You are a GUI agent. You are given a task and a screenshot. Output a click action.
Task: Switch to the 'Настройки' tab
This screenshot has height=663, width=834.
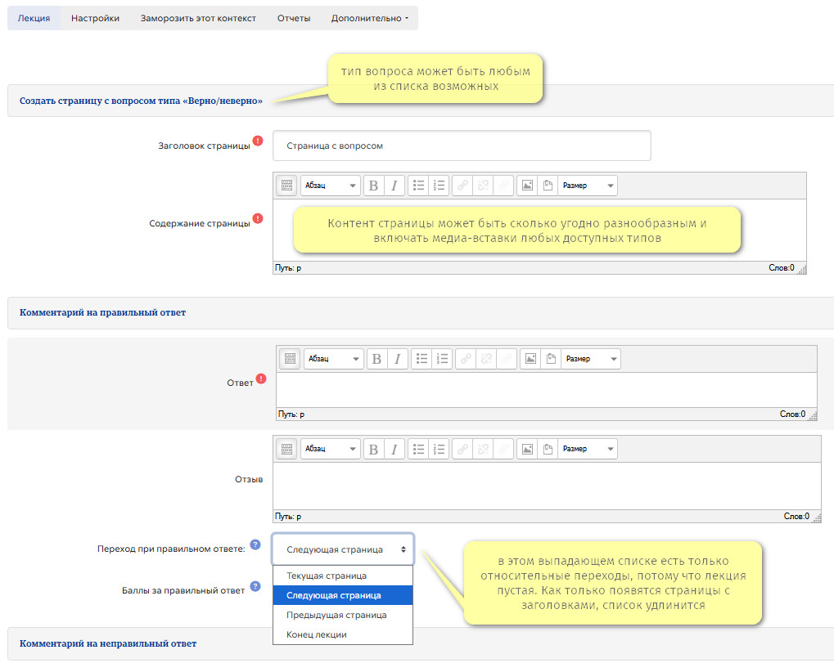point(95,18)
